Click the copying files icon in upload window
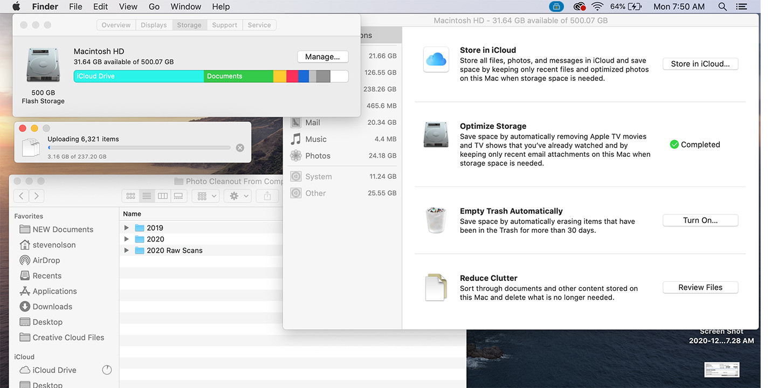Screen dimensions: 771x388 31,147
